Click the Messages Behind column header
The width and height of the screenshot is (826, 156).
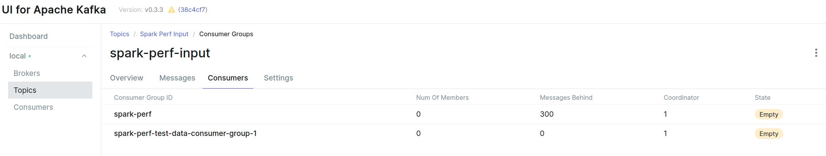coord(566,97)
